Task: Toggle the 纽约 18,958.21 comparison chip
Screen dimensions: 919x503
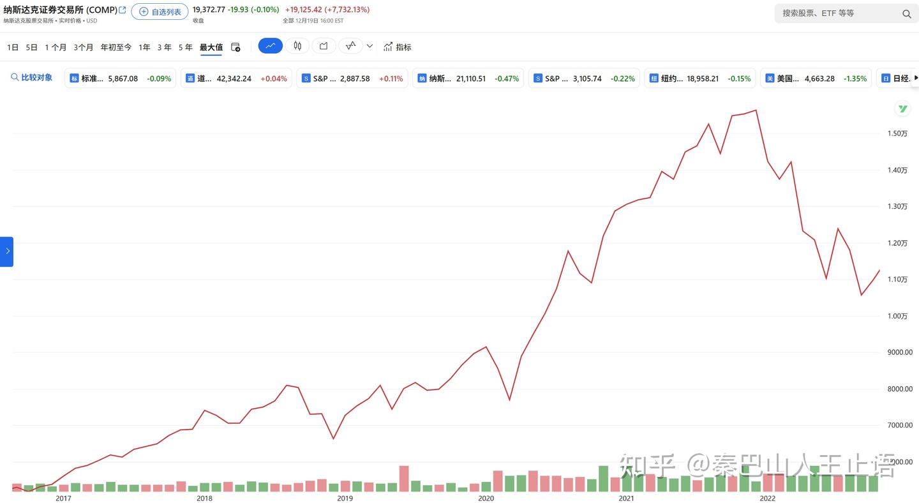Action: 699,79
